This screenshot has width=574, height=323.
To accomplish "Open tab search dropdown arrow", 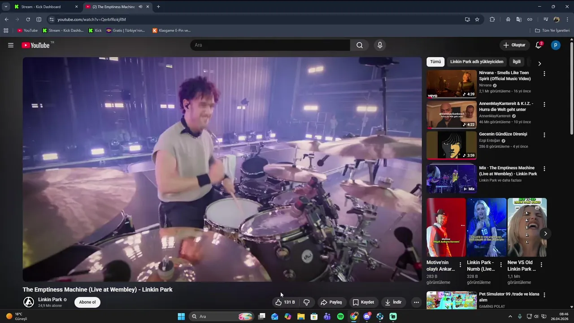I will (x=6, y=7).
